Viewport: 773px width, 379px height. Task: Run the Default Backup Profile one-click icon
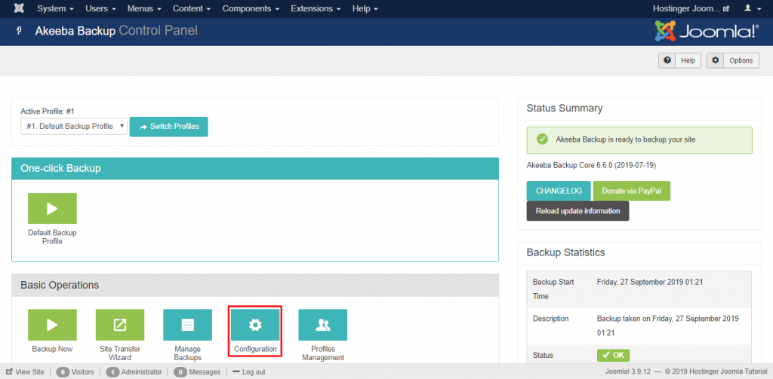(52, 208)
